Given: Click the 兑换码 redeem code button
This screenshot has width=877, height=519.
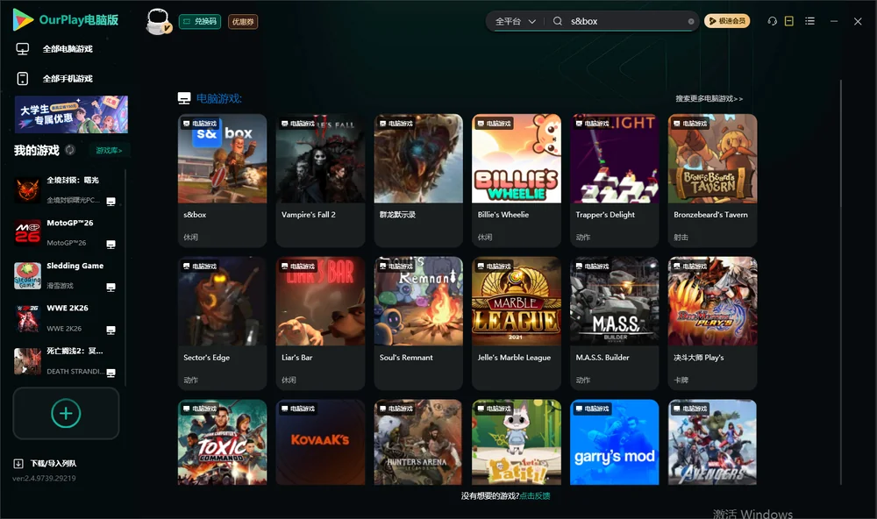Looking at the screenshot, I should click(x=200, y=22).
